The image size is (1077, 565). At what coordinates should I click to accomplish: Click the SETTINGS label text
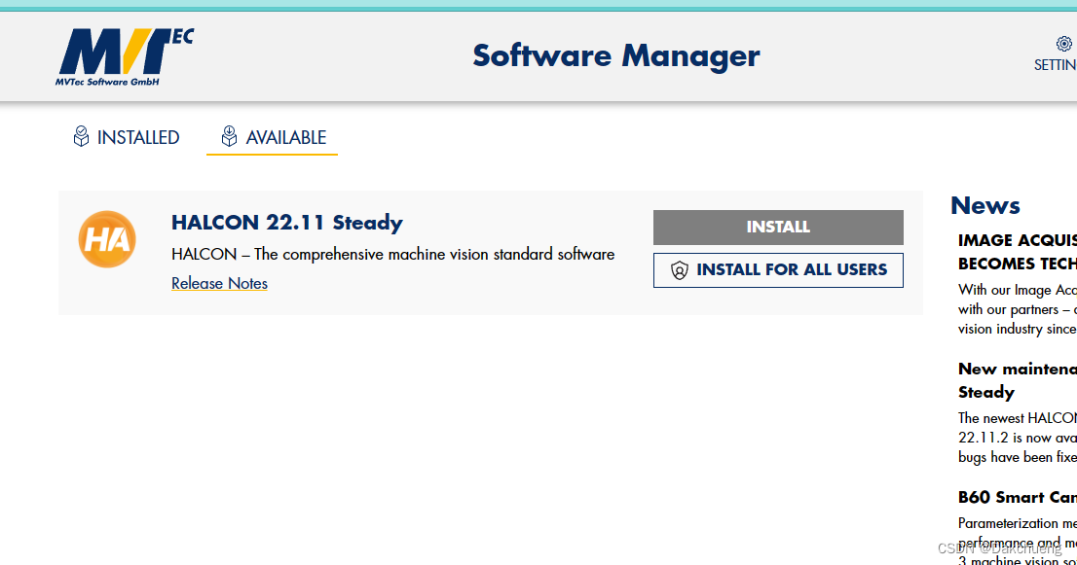click(1055, 65)
